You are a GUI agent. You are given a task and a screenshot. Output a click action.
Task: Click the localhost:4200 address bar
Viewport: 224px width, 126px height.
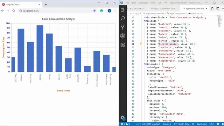57,11
